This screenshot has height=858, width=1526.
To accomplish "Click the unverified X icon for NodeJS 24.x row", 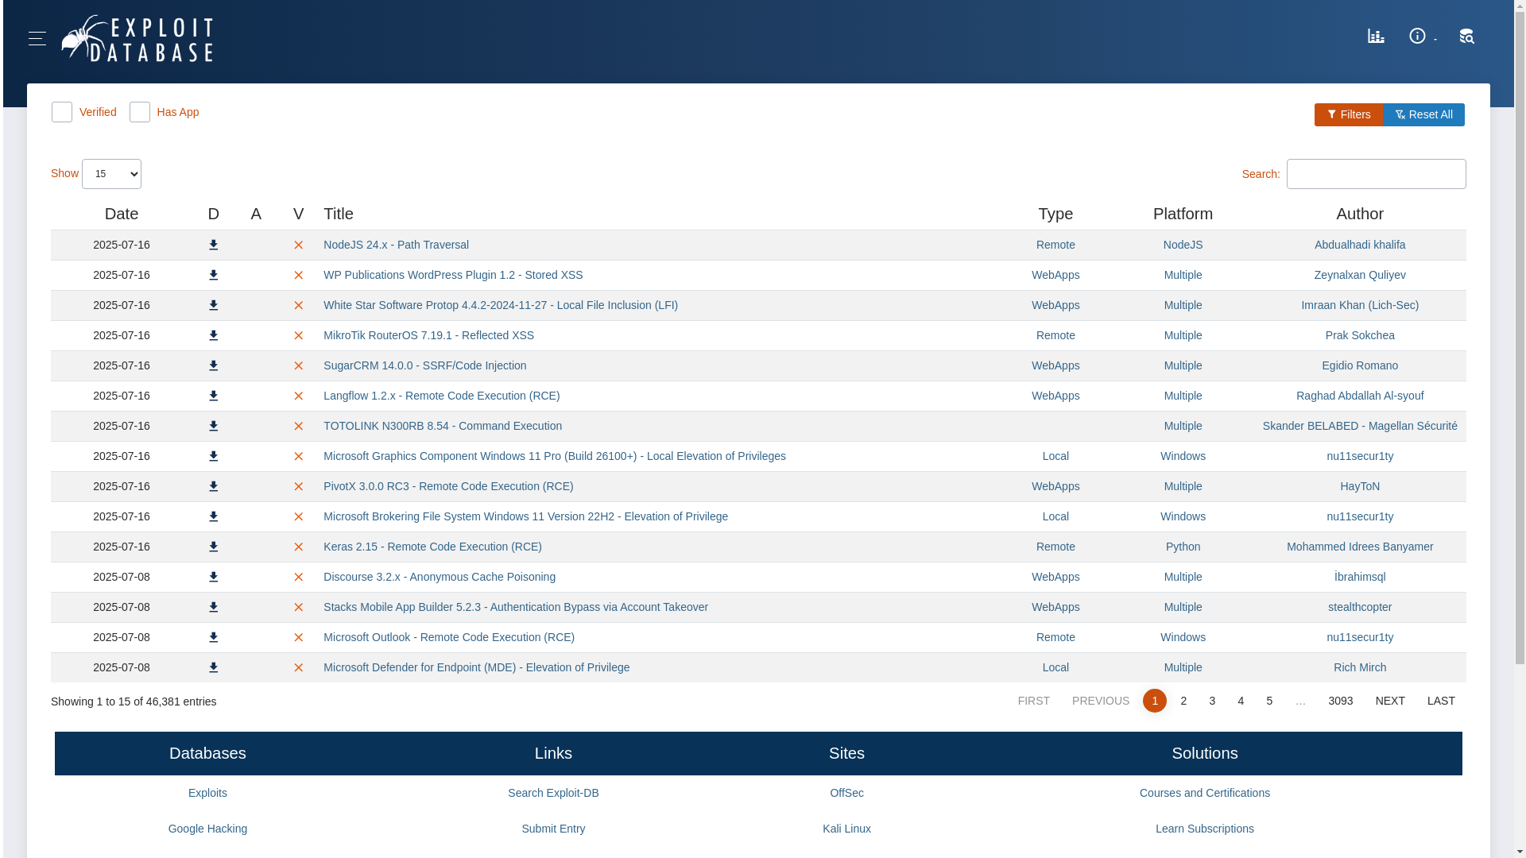I will pos(298,245).
